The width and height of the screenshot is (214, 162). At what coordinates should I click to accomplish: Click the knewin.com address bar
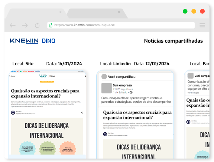point(121,25)
